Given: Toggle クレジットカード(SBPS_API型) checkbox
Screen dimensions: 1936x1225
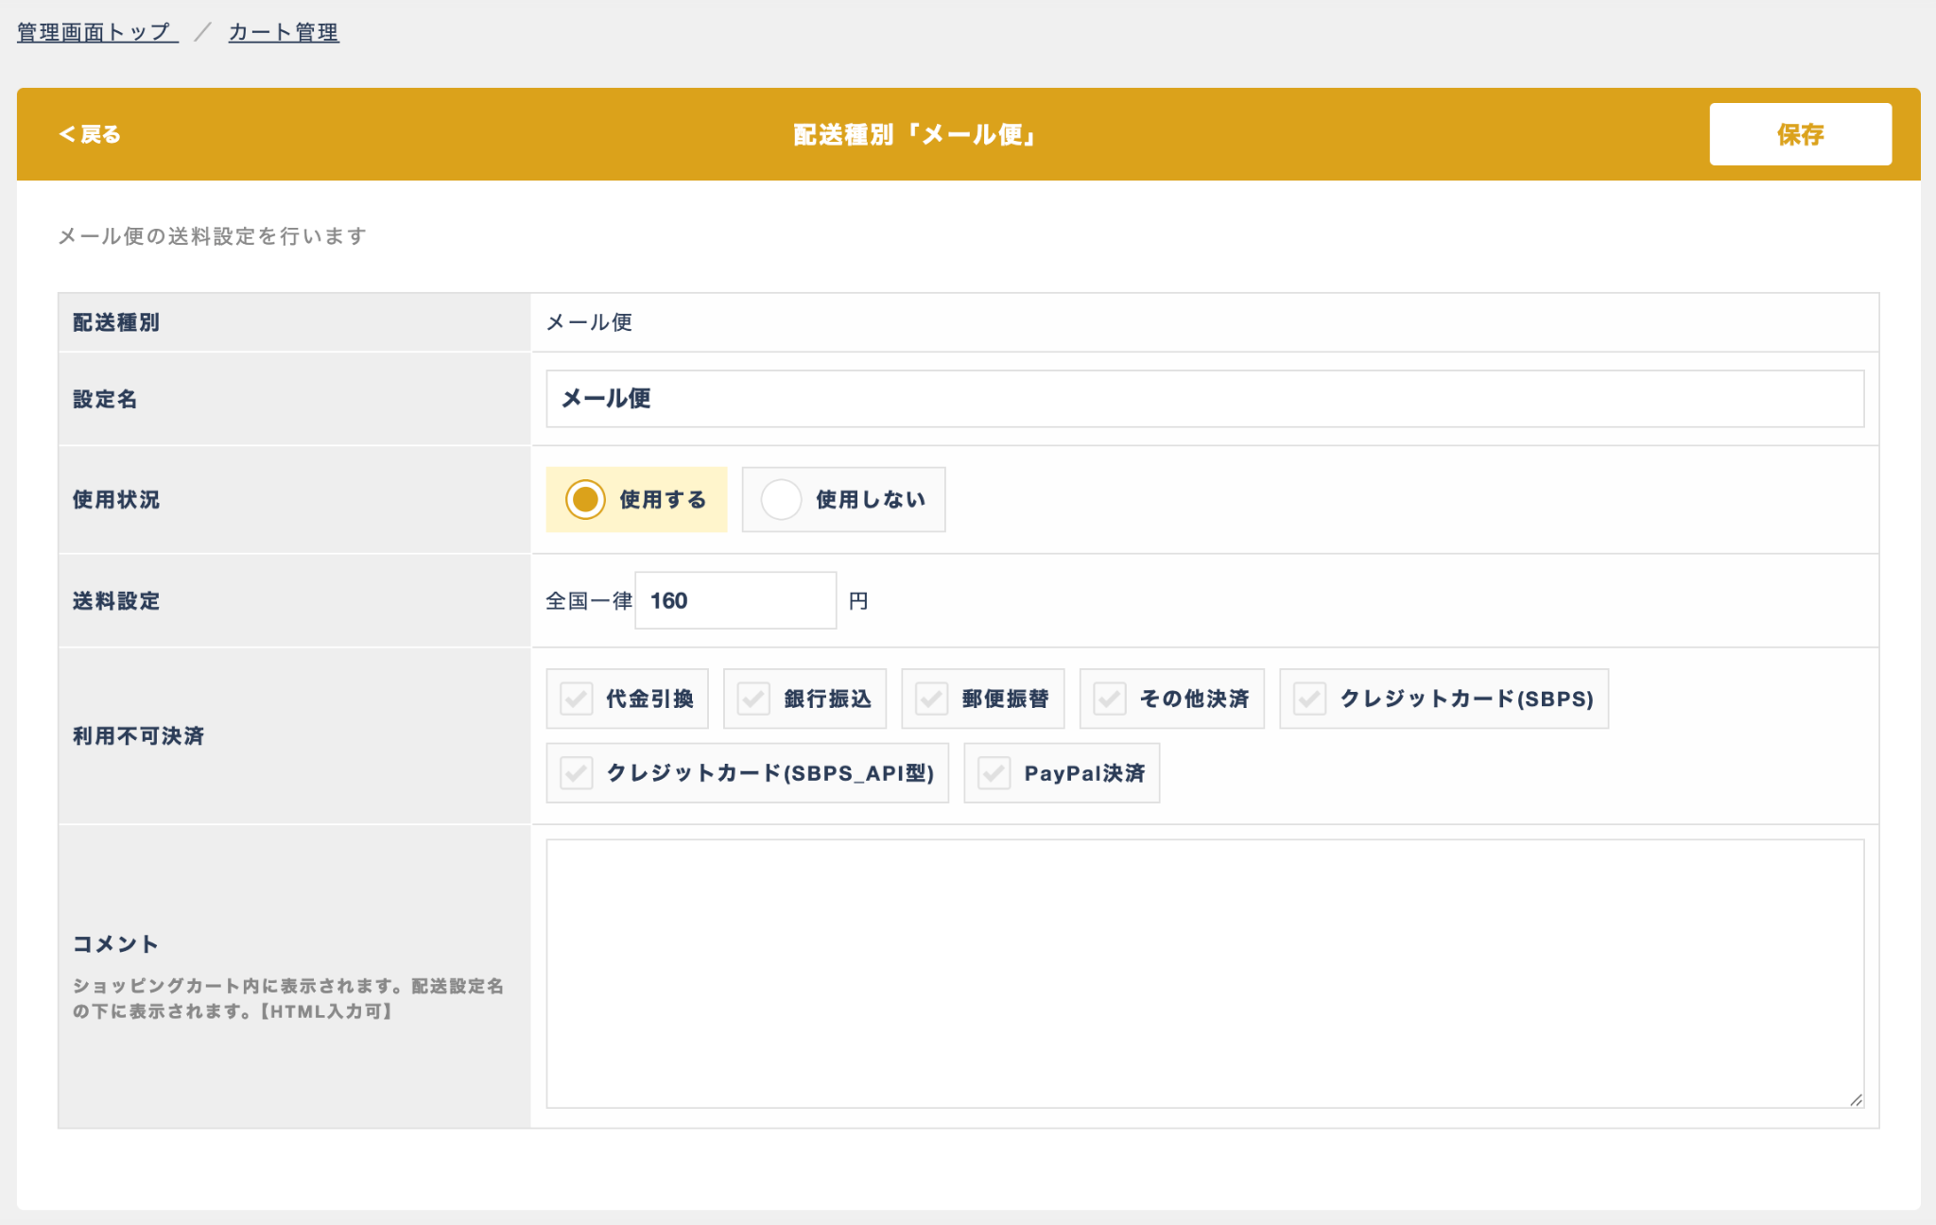Looking at the screenshot, I should [x=577, y=773].
